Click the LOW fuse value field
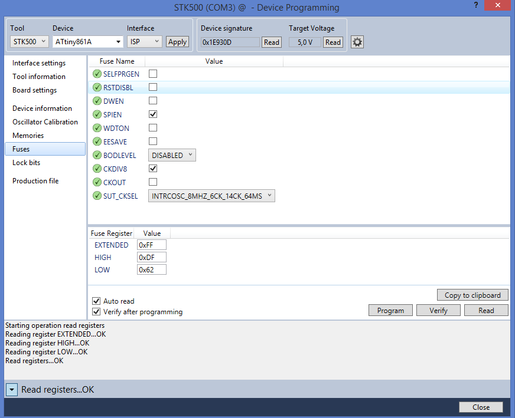The height and width of the screenshot is (418, 515). click(152, 270)
